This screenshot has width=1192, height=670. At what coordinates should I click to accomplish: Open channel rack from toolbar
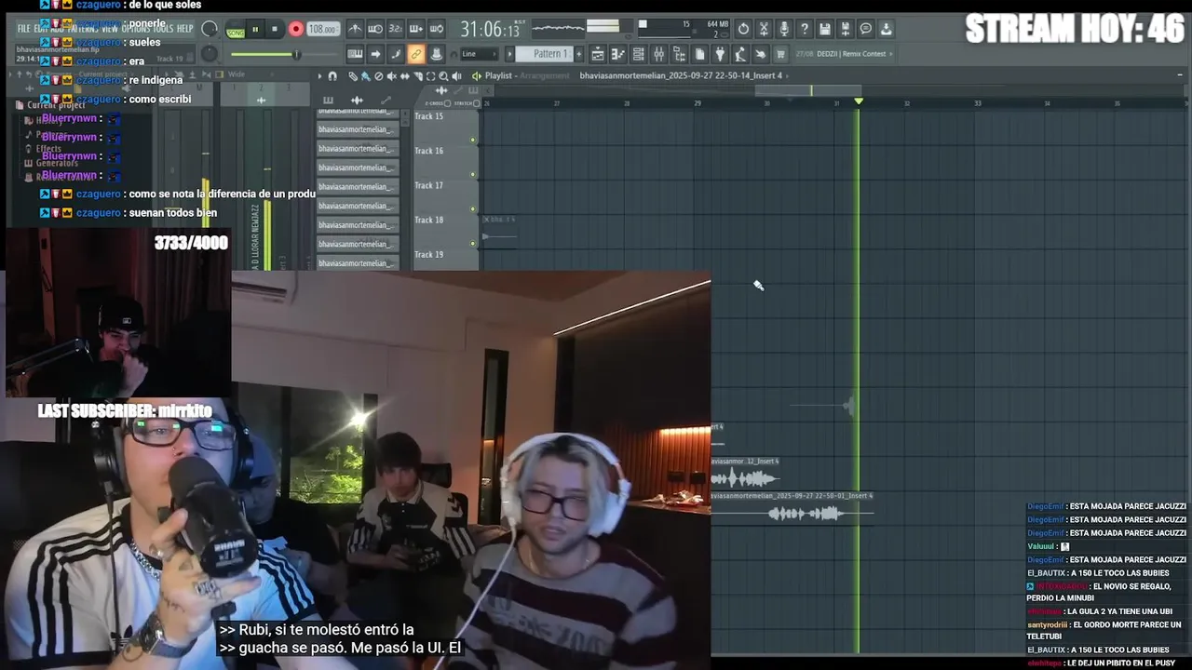pos(639,54)
